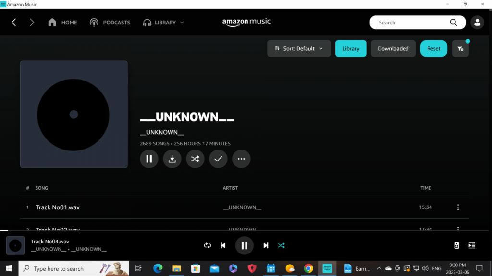The image size is (492, 276).
Task: Open options menu for Track No01.wav
Action: tap(458, 207)
